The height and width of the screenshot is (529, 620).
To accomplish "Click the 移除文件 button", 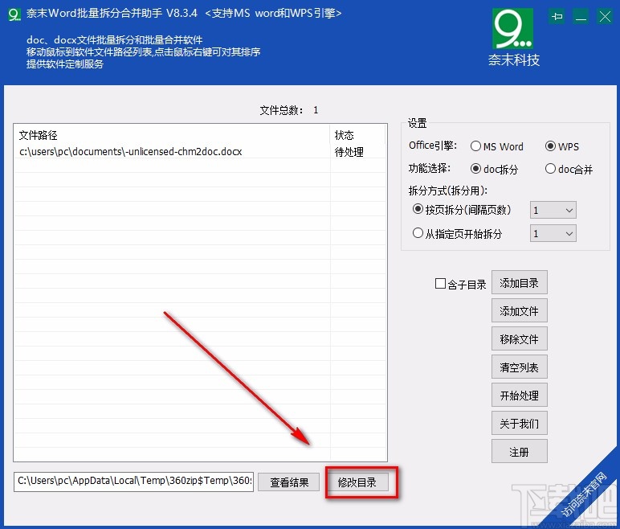I will [x=519, y=339].
